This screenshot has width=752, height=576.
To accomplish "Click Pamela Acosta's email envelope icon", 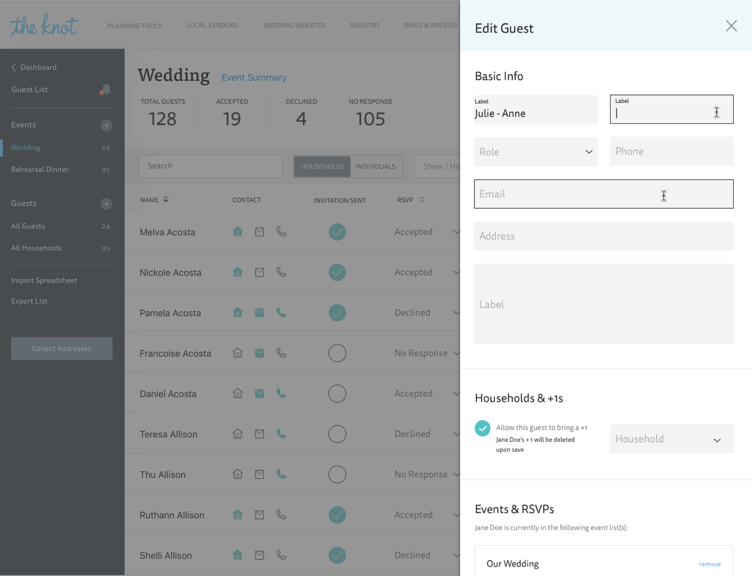I will 259,313.
